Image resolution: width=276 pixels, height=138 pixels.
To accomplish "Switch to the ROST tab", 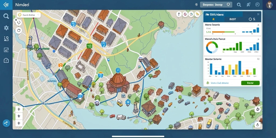I will (233, 19).
